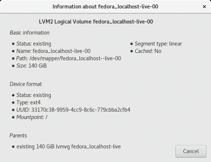Click the dialog title bar text
The height and width of the screenshot is (162, 211).
[105, 7]
